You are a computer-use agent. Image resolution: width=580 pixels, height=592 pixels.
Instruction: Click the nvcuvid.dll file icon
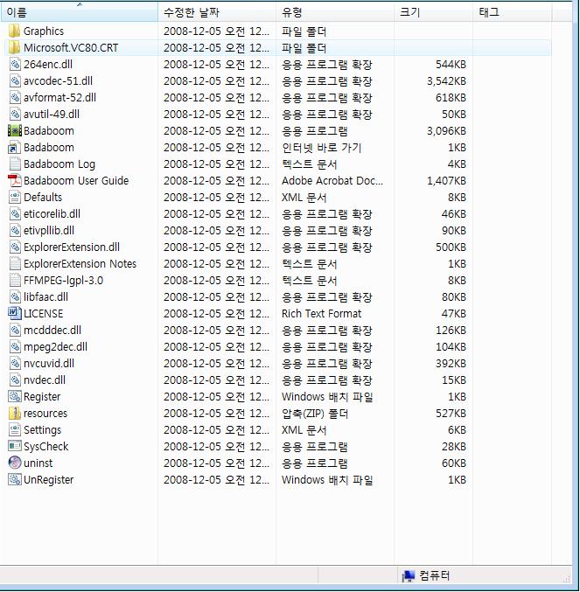(x=15, y=363)
